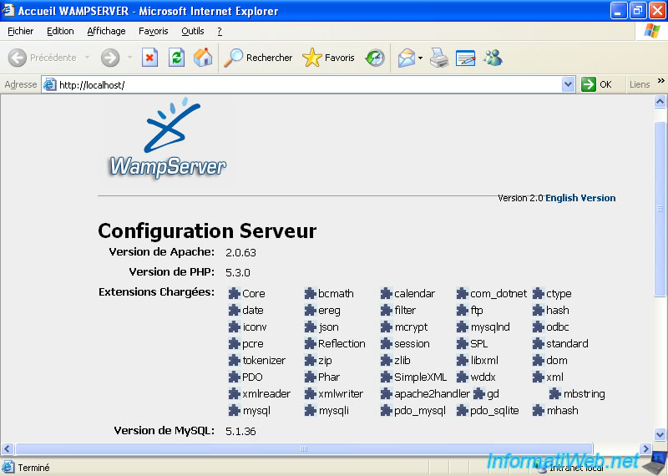Viewport: 668px width, 476px height.
Task: Click the apache2handler extension text
Action: [432, 394]
